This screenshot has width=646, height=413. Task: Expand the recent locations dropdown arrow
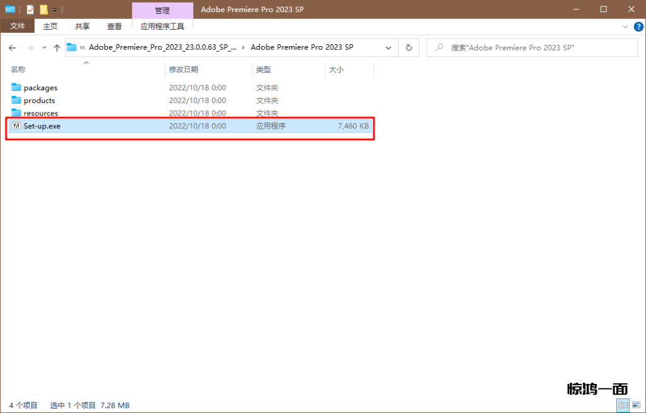coord(44,48)
